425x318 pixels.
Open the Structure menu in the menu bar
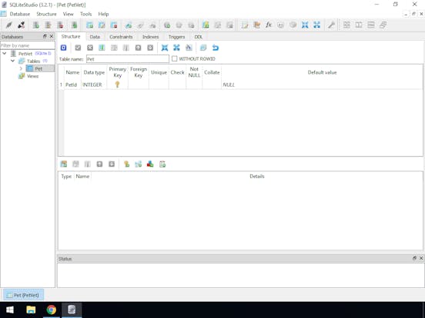pyautogui.click(x=46, y=14)
